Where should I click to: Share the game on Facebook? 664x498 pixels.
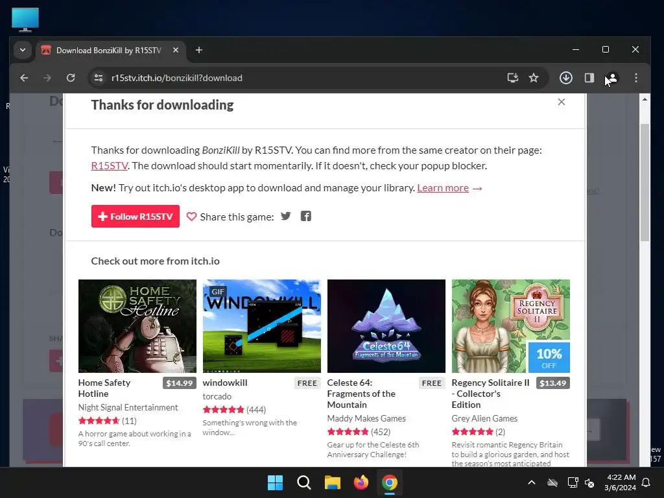coord(306,216)
